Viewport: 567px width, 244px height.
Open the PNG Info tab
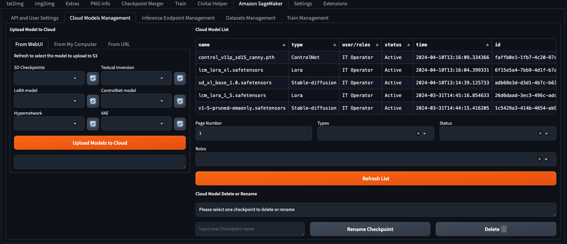100,4
